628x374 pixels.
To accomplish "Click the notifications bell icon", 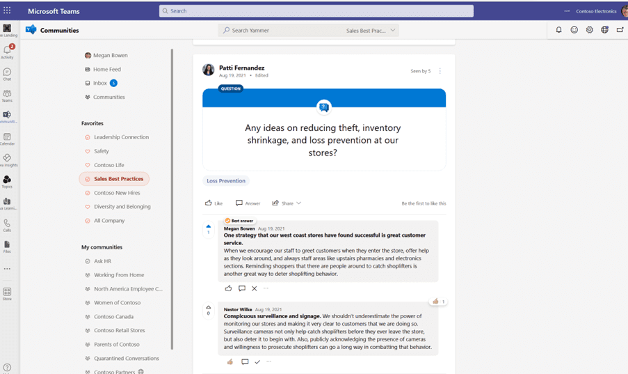I will (558, 30).
